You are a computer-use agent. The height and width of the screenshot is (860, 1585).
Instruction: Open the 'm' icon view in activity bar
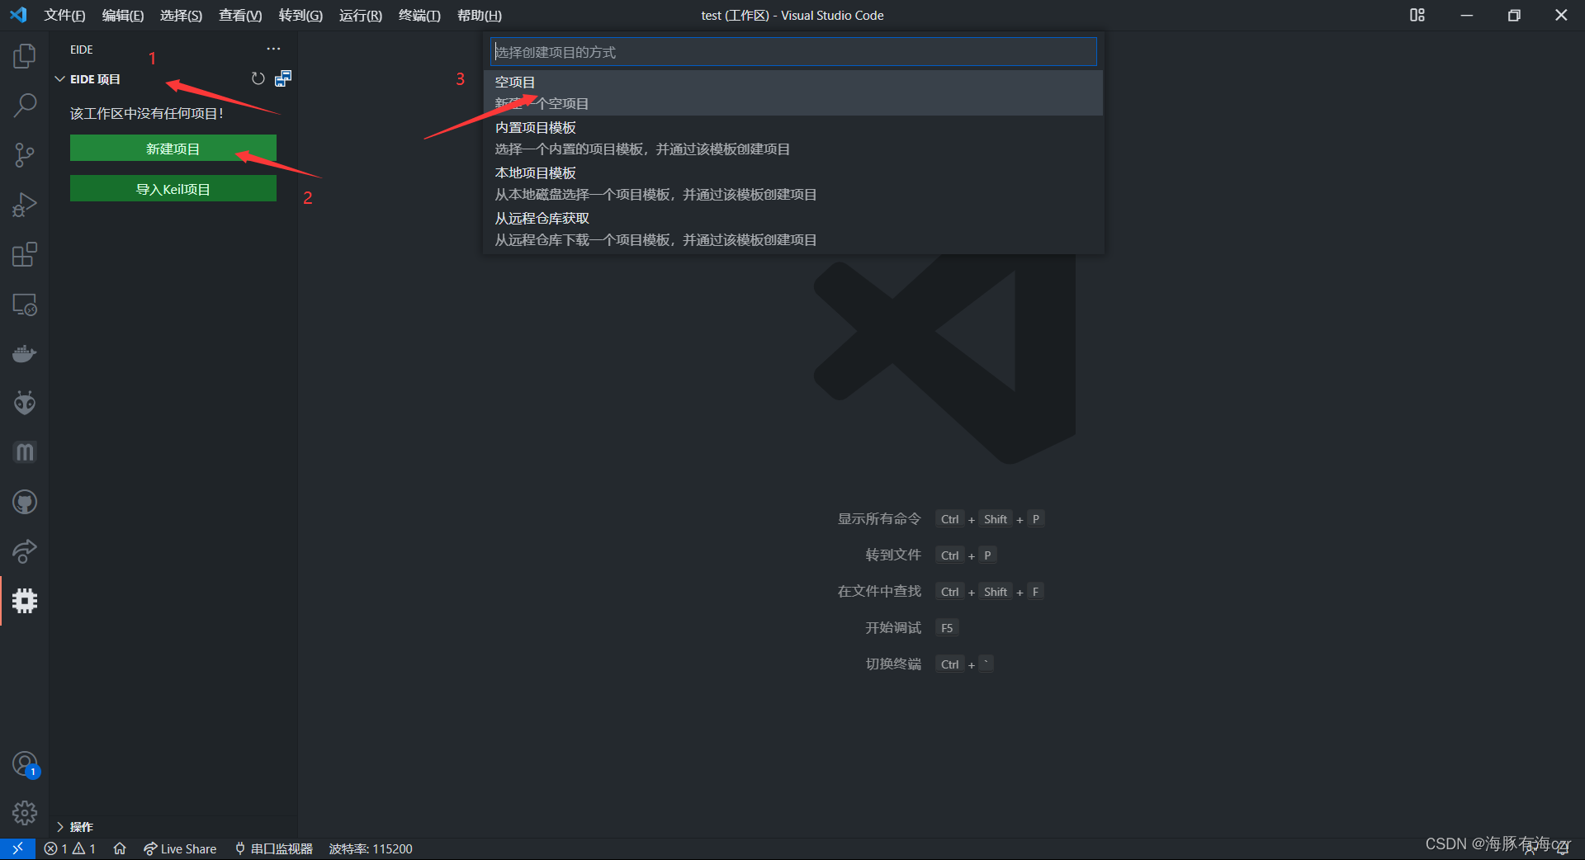pyautogui.click(x=25, y=452)
